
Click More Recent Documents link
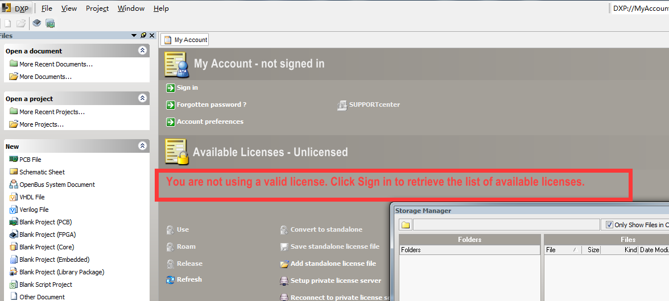click(x=56, y=64)
